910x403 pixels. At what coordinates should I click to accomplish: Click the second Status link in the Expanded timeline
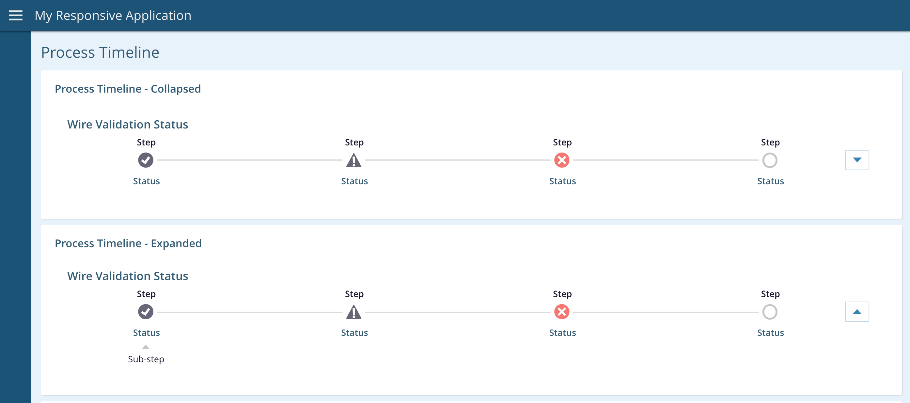pyautogui.click(x=354, y=333)
